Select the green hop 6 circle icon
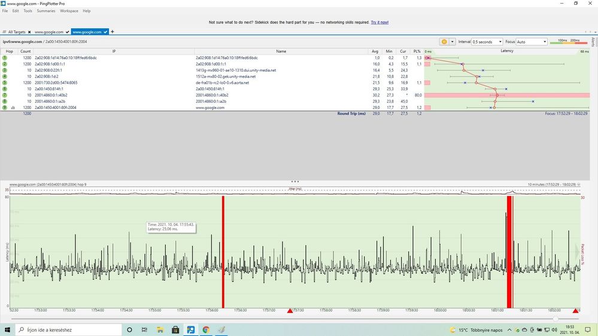Screen dimensions: 598x336 point(5,88)
